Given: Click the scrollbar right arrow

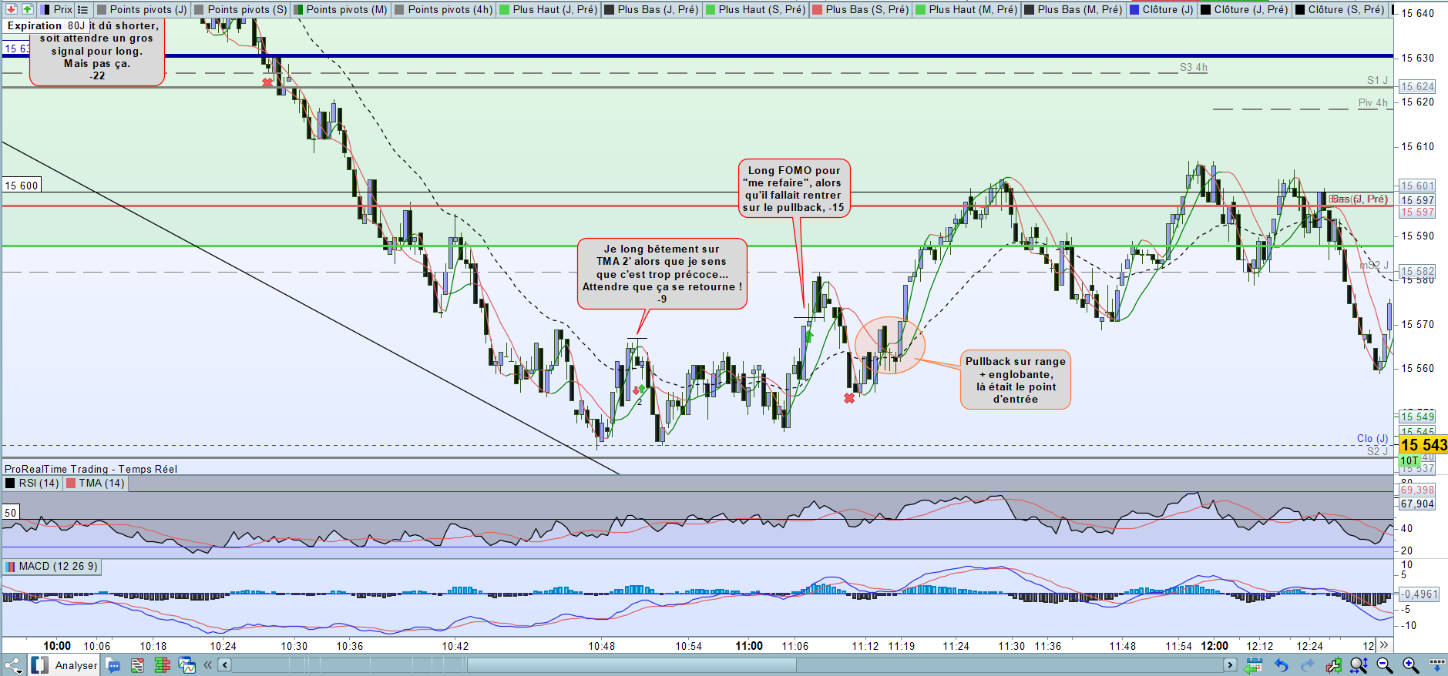Looking at the screenshot, I should 1230,665.
